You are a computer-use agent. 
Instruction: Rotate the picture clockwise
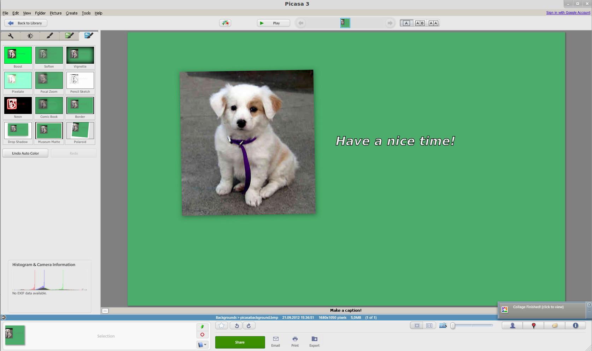tap(248, 326)
